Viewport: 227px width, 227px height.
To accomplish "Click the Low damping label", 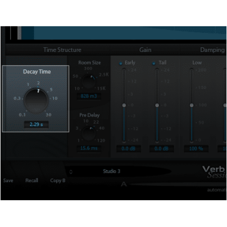I will click(197, 63).
